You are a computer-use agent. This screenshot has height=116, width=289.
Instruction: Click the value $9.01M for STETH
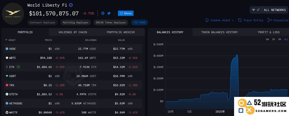point(120,94)
